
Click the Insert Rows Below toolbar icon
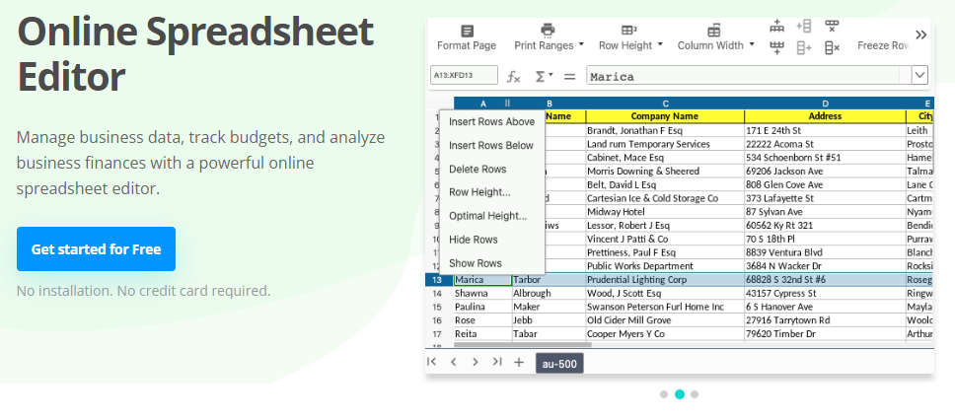click(776, 46)
